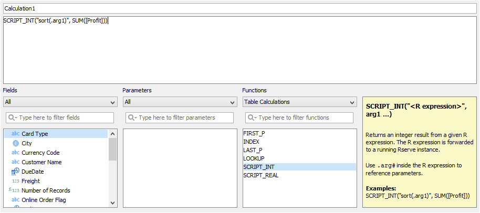Viewport: 480px width, 213px height.
Task: Click the abc icon beside Card Type
Action: pyautogui.click(x=15, y=134)
